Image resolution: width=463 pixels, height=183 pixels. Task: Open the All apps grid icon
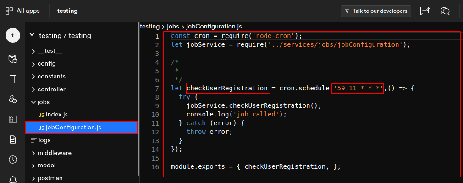[9, 11]
